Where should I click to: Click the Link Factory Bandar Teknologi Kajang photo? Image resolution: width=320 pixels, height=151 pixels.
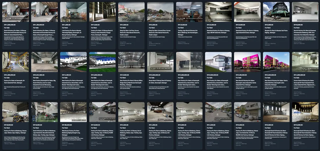point(74,12)
